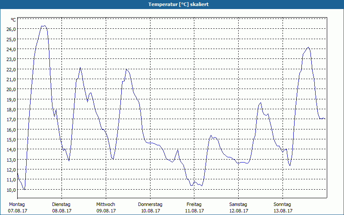Select the 24,0 axis value
Image resolution: width=344 pixels, height=215 pixels.
click(11, 49)
